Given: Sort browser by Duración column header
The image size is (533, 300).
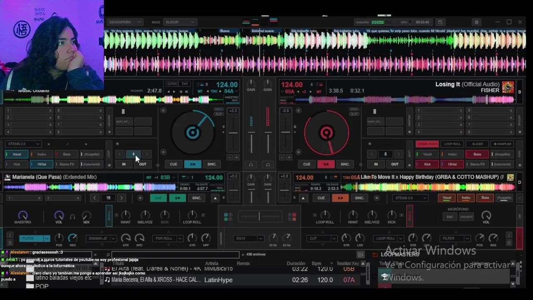Looking at the screenshot, I should [x=296, y=263].
